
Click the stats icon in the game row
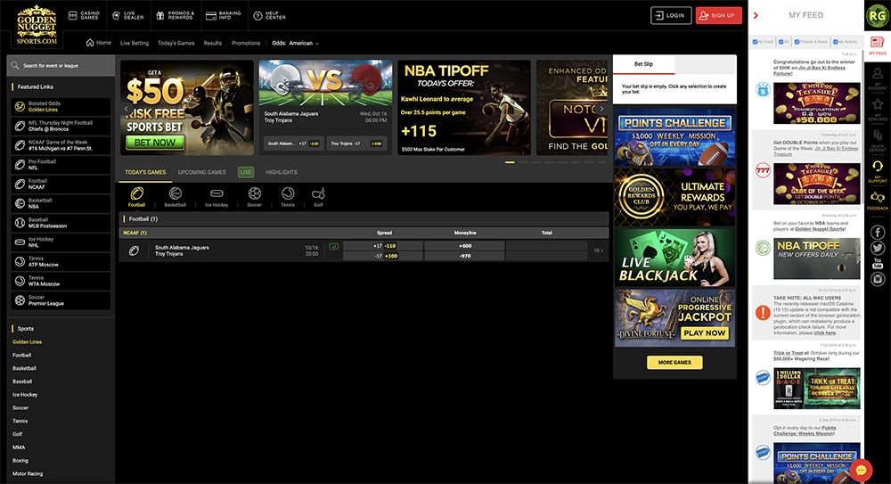(333, 246)
